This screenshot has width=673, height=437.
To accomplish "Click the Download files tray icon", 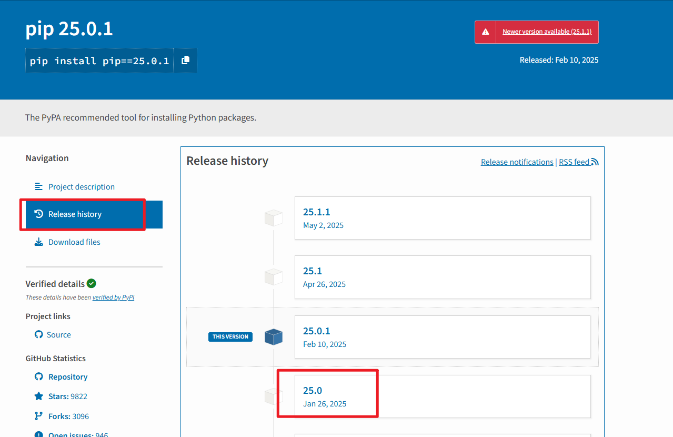I will click(38, 242).
